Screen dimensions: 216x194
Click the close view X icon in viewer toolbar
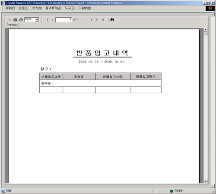pos(10,20)
